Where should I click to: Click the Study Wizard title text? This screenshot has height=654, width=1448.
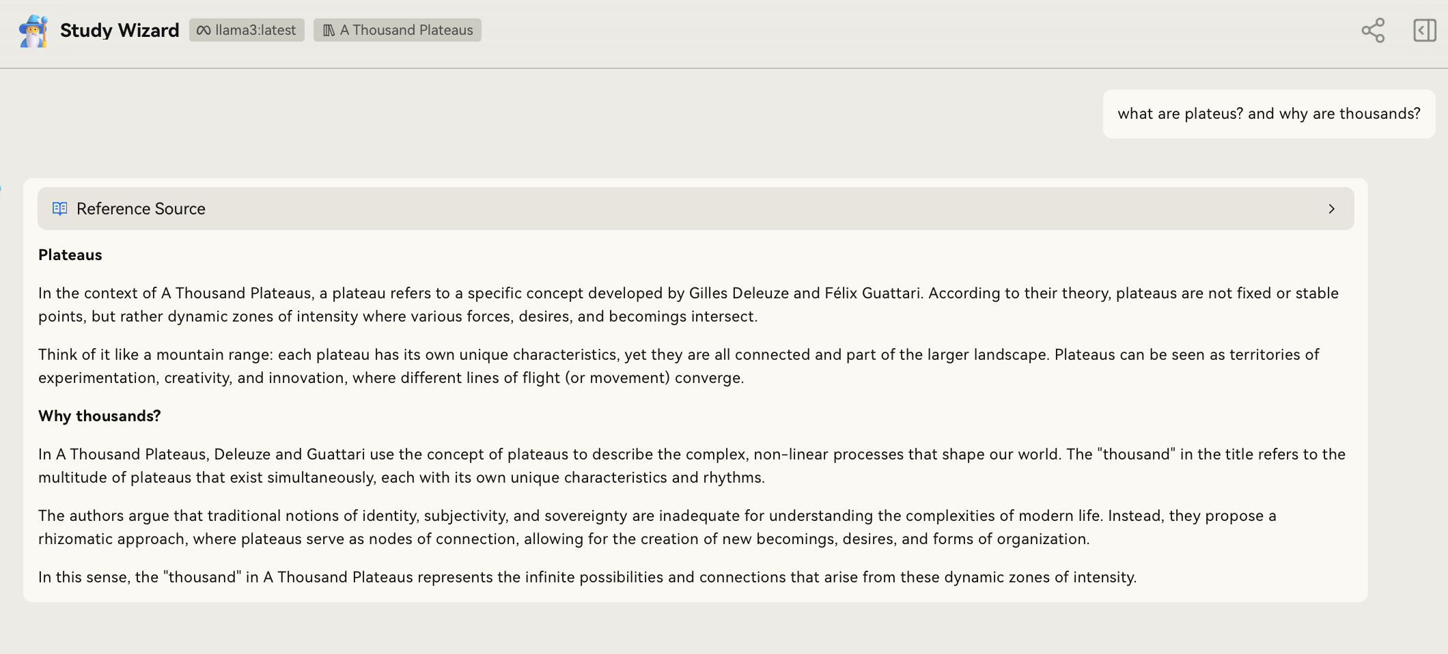click(x=120, y=31)
